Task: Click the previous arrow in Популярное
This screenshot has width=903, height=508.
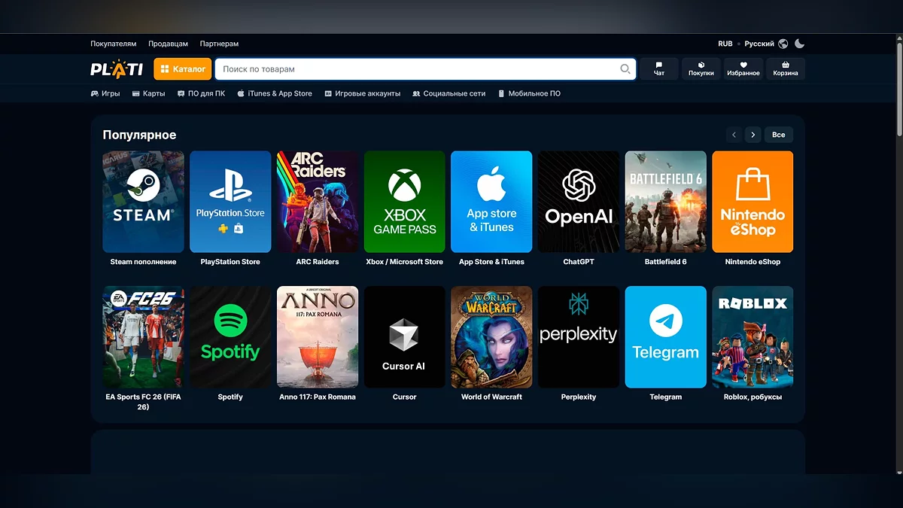Action: coord(734,135)
